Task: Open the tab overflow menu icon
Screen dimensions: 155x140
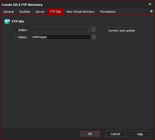Action: coord(151,11)
